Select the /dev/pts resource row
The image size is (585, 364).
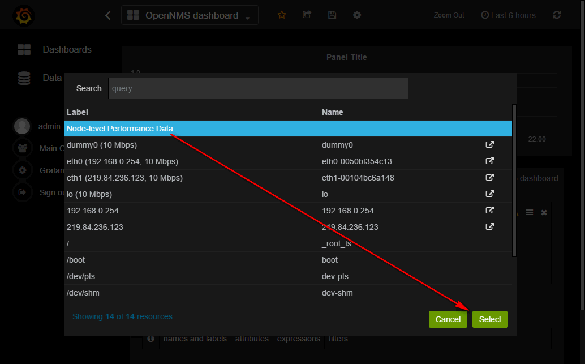coord(287,276)
